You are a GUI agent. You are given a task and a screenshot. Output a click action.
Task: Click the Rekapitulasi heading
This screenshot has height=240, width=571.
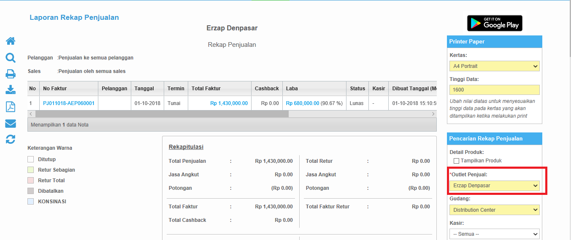[x=186, y=147]
